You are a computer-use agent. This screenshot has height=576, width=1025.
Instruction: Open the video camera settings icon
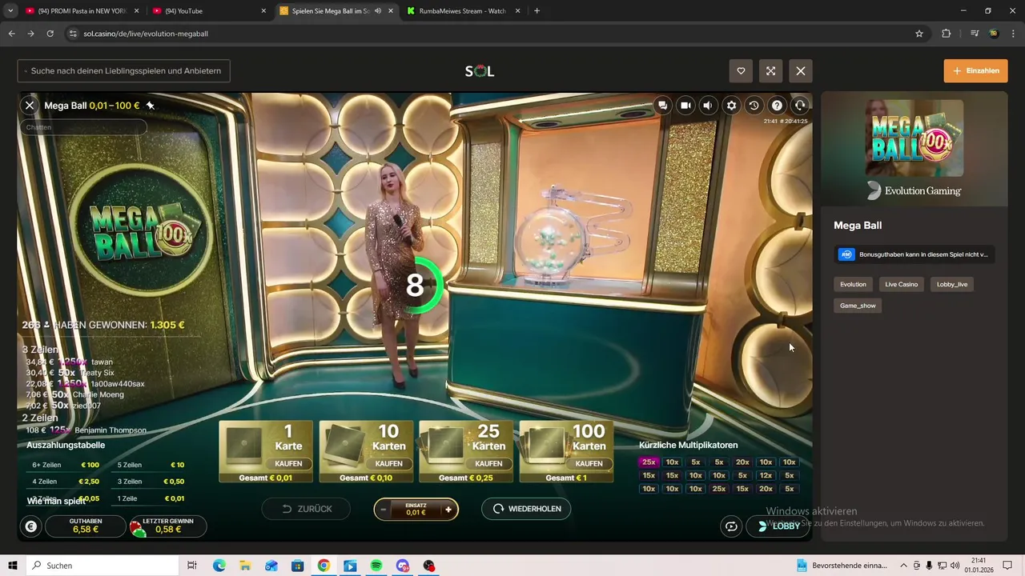click(x=685, y=105)
